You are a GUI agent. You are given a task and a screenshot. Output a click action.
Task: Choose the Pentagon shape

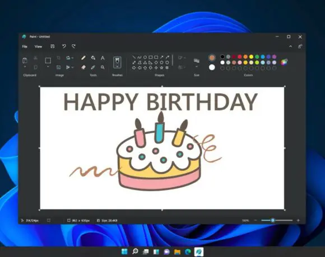tap(161, 63)
